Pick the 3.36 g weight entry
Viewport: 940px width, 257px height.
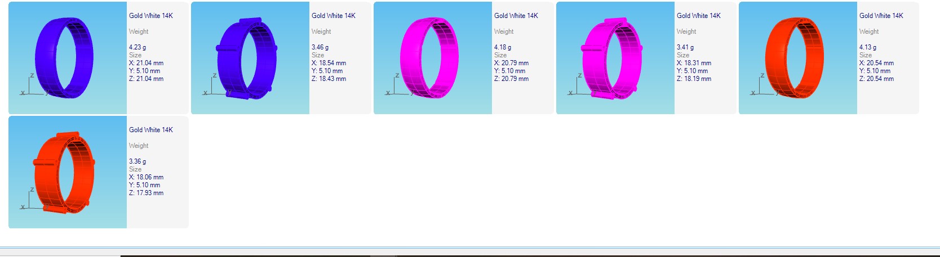click(138, 161)
